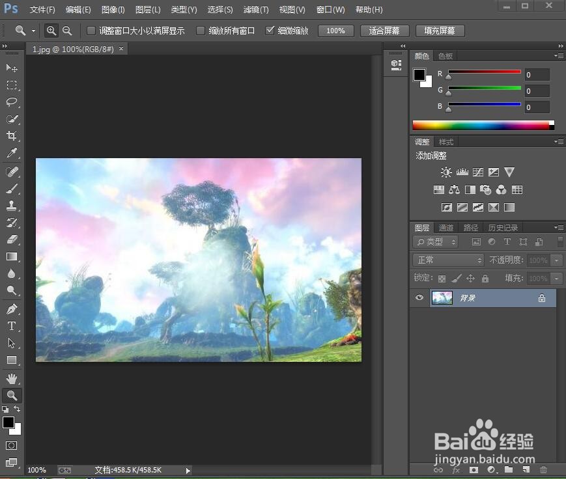Screen dimensions: 566x479
Task: Add a Channel Mixer adjustment
Action: [x=501, y=190]
